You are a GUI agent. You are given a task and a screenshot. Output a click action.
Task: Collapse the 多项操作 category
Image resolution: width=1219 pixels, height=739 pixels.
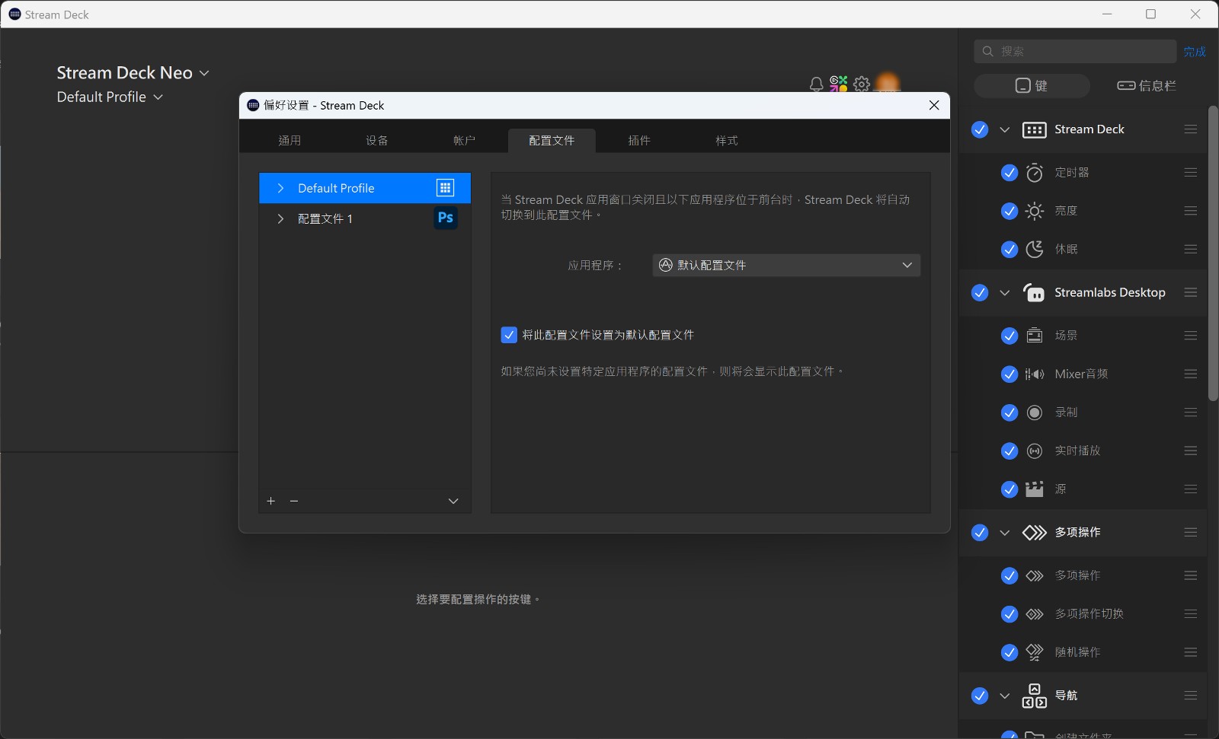pos(1005,532)
